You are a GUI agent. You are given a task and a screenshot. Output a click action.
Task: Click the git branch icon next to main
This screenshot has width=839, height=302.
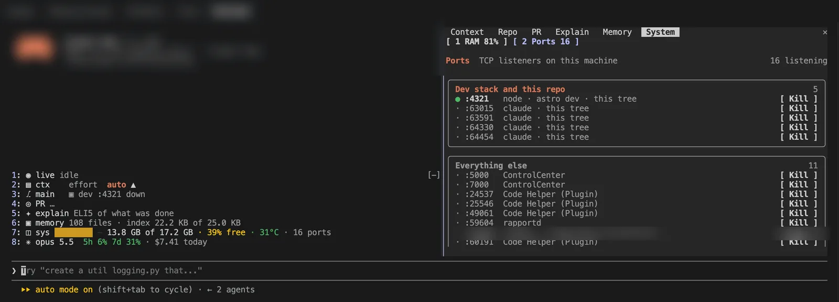[x=28, y=194]
